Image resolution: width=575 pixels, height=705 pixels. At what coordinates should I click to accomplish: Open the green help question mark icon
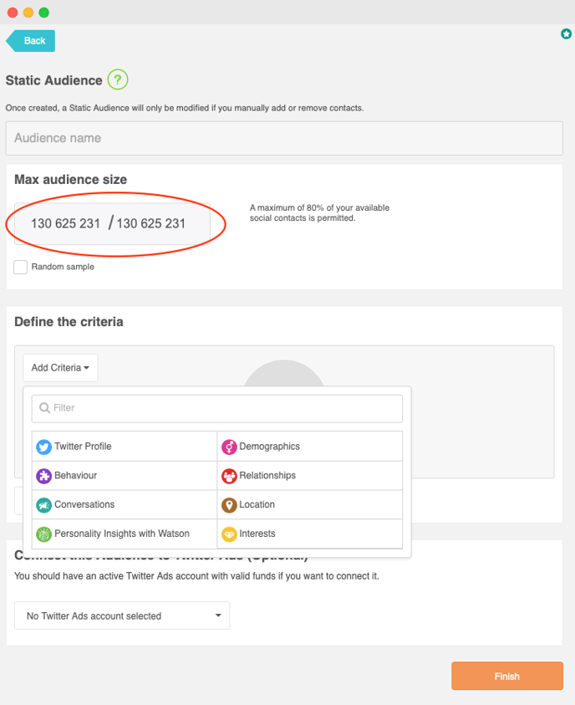pos(118,79)
